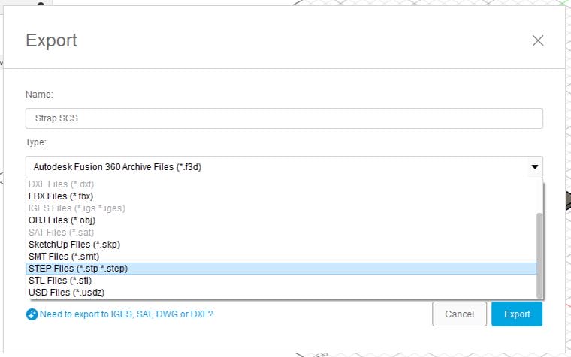Select FBX Files (*.fbx) from list
This screenshot has width=571, height=357.
(x=60, y=196)
